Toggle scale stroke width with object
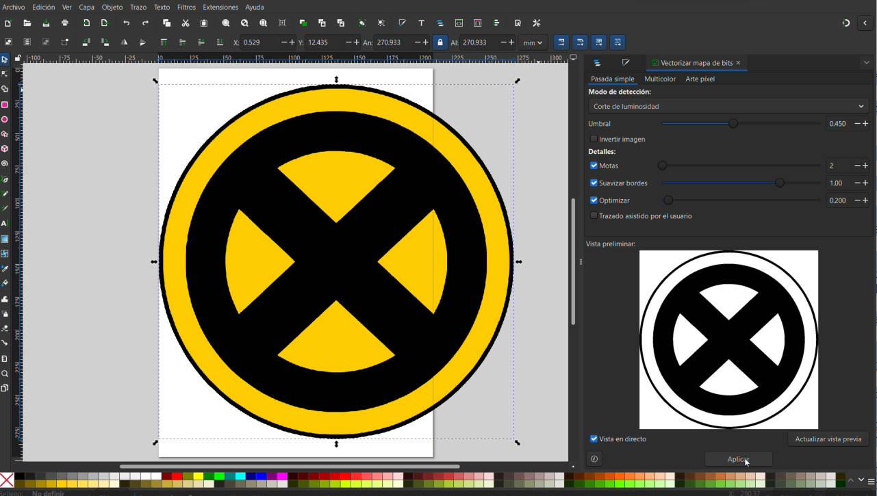Screen dimensions: 877x496 pyautogui.click(x=561, y=42)
